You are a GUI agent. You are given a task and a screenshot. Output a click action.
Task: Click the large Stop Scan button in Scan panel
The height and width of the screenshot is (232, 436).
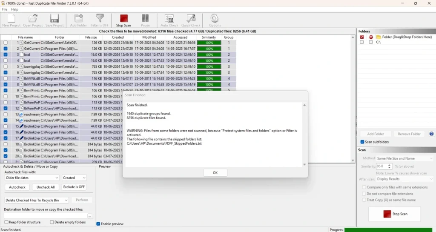tap(394, 214)
